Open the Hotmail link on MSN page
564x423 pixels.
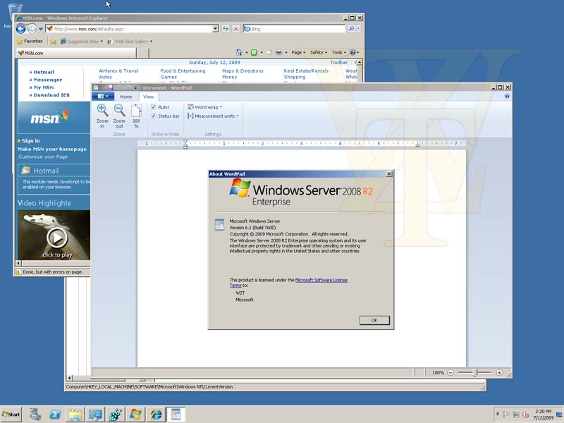click(44, 72)
